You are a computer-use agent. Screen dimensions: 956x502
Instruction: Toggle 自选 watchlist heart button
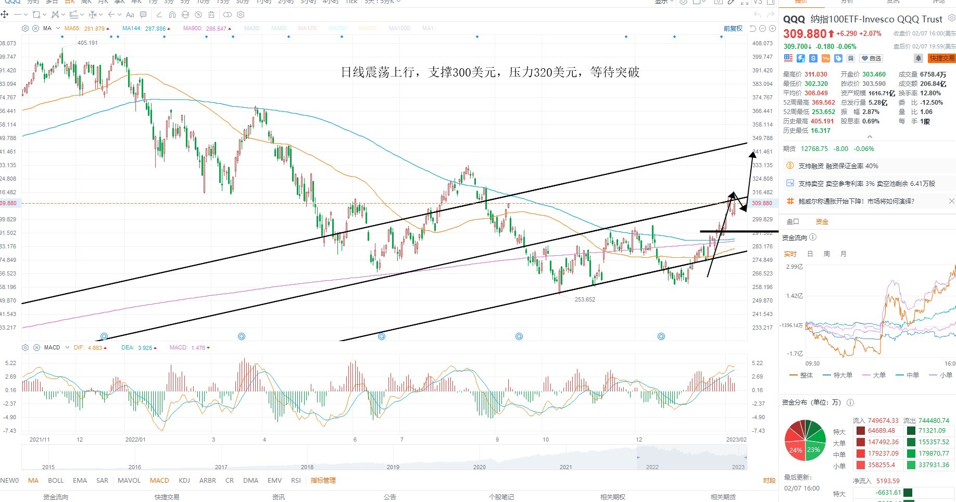871,58
